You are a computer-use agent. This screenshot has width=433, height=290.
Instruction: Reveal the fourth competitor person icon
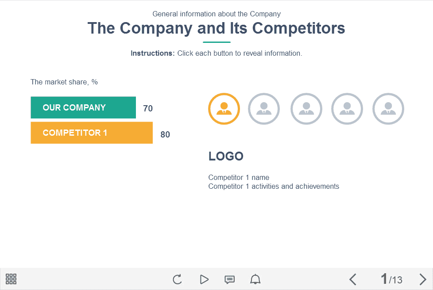(x=347, y=109)
